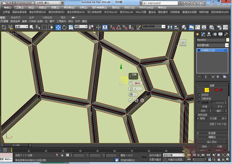The height and width of the screenshot is (164, 232).
Task: Open the 全部 selection filter dropdown
Action: [x=22, y=27]
